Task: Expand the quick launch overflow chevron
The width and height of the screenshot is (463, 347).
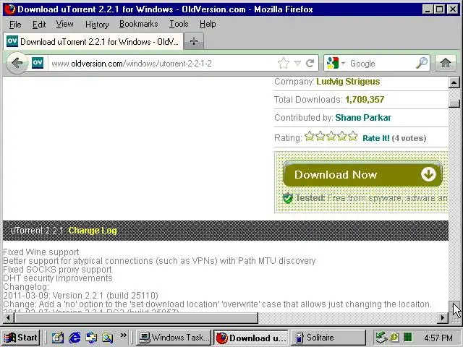Action: point(124,335)
